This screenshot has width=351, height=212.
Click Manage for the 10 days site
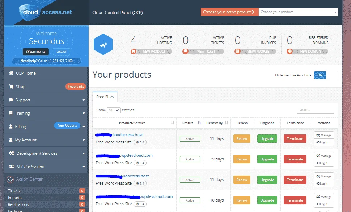[324, 197]
